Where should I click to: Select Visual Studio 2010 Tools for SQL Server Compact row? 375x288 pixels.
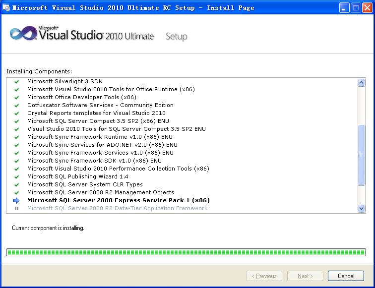click(x=117, y=129)
